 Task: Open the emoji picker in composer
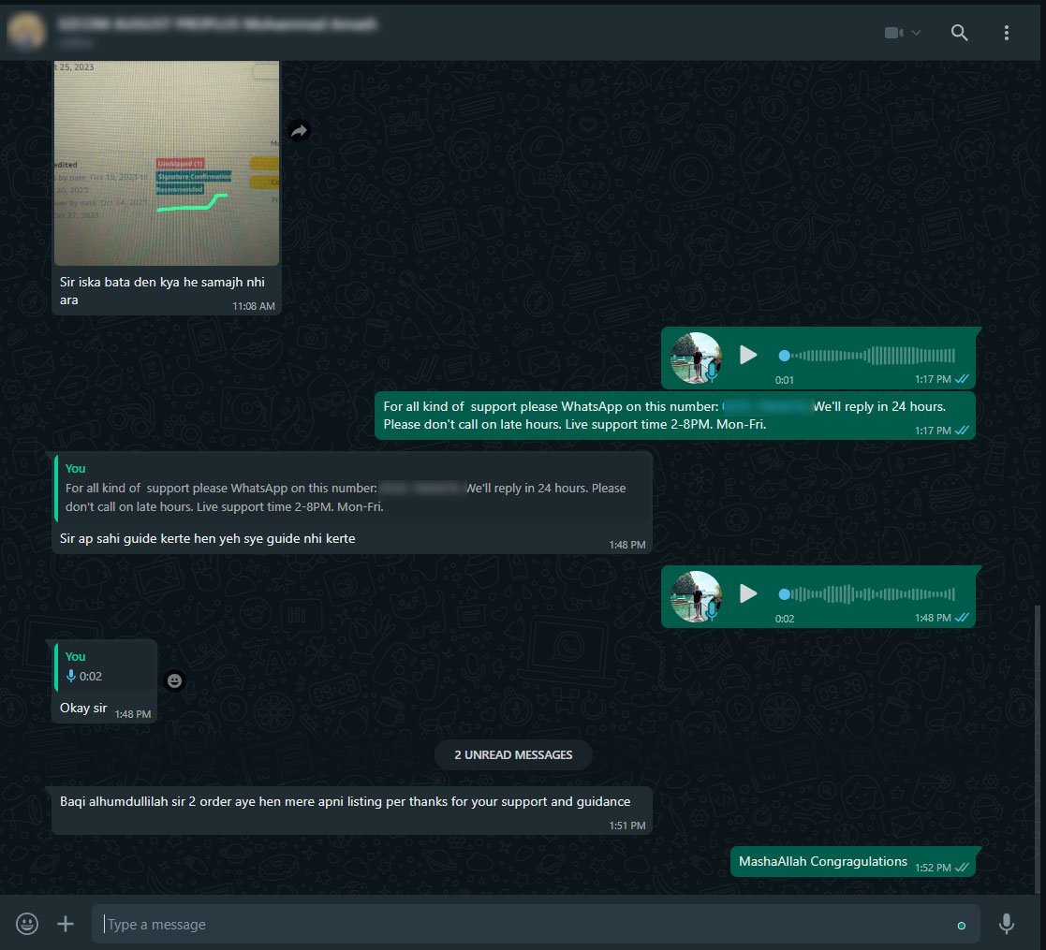coord(28,925)
